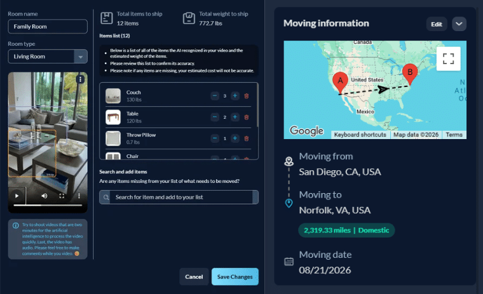
Task: Remove the Throw Pillow item via trash icon
Action: click(x=247, y=138)
